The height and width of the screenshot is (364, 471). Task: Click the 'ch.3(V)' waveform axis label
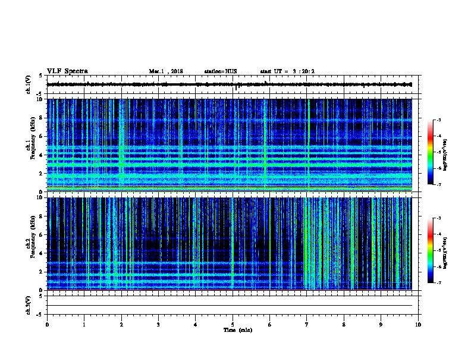pyautogui.click(x=28, y=305)
